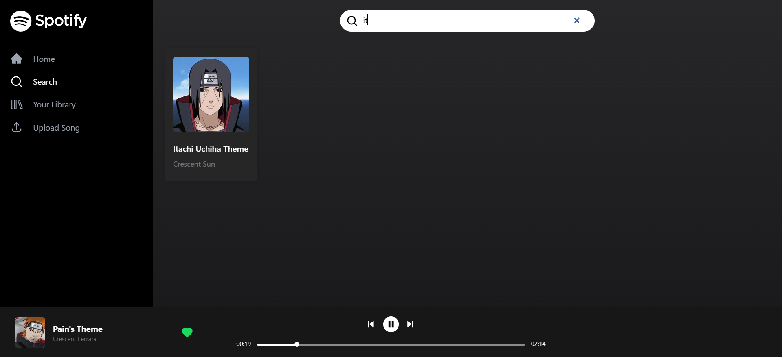
Task: Go back to the previous track
Action: click(x=371, y=324)
